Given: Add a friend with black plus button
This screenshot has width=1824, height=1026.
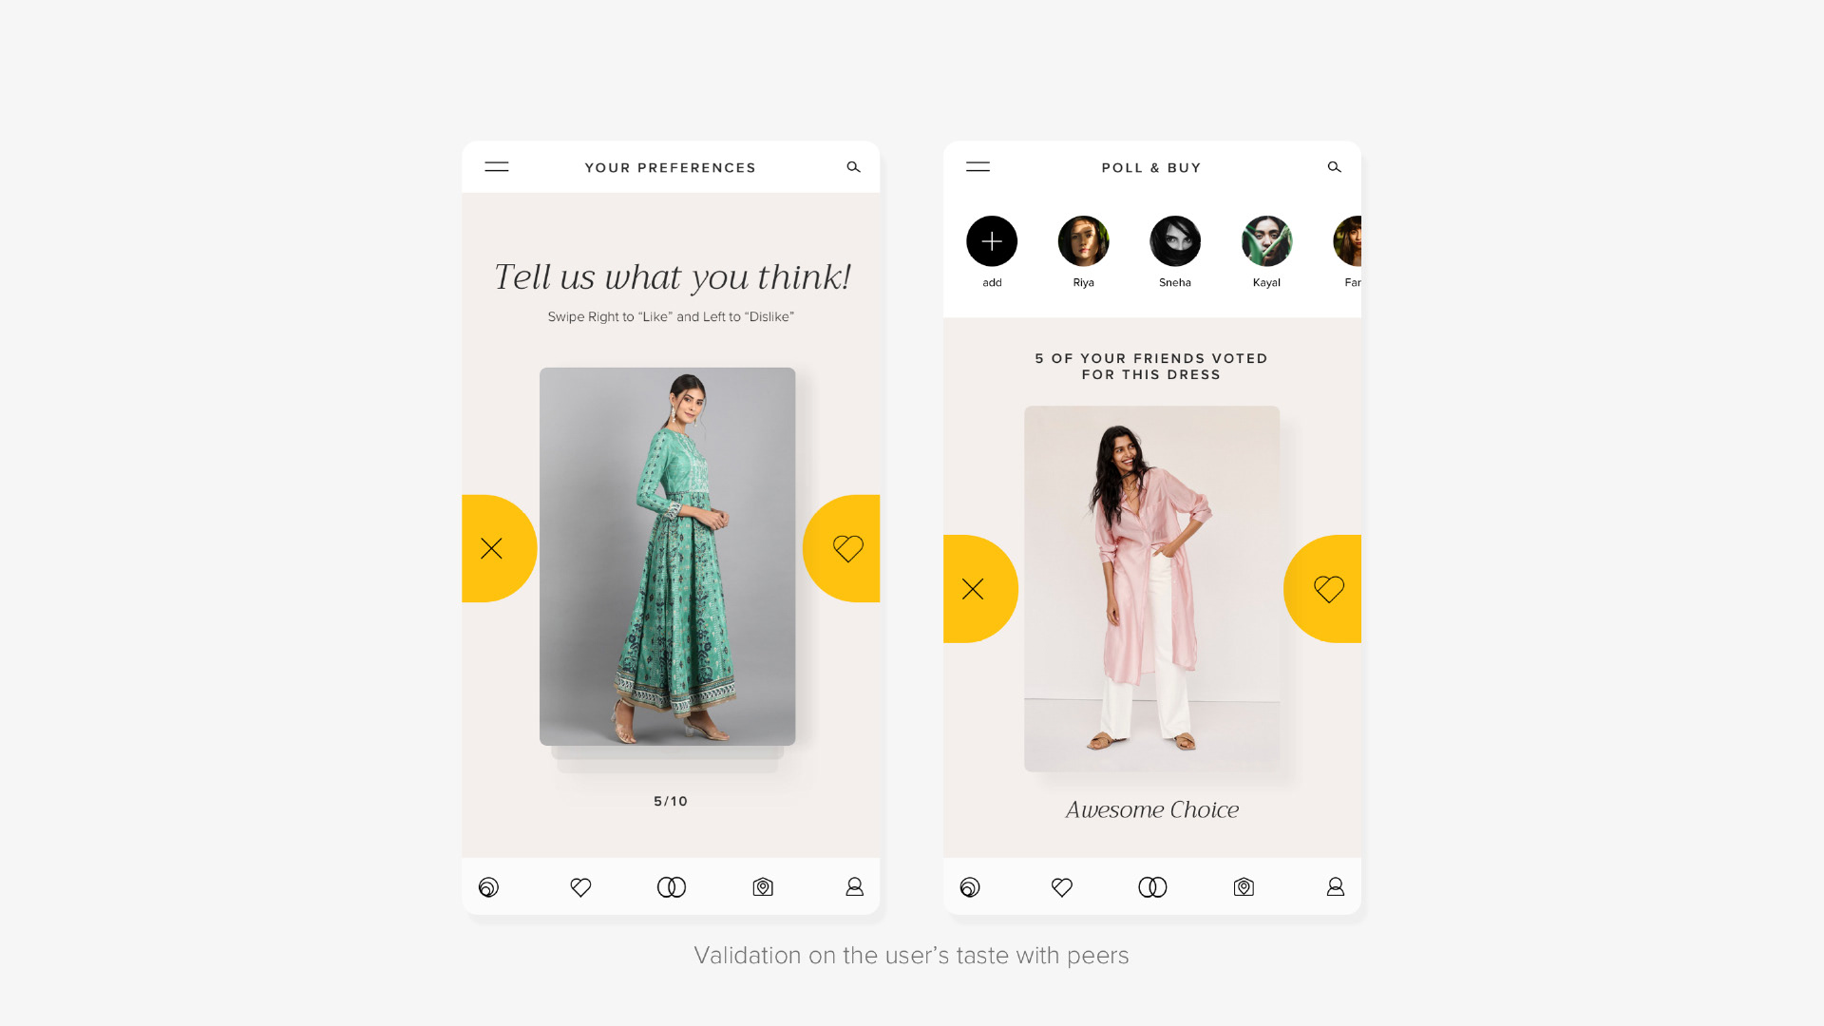Looking at the screenshot, I should tap(992, 241).
